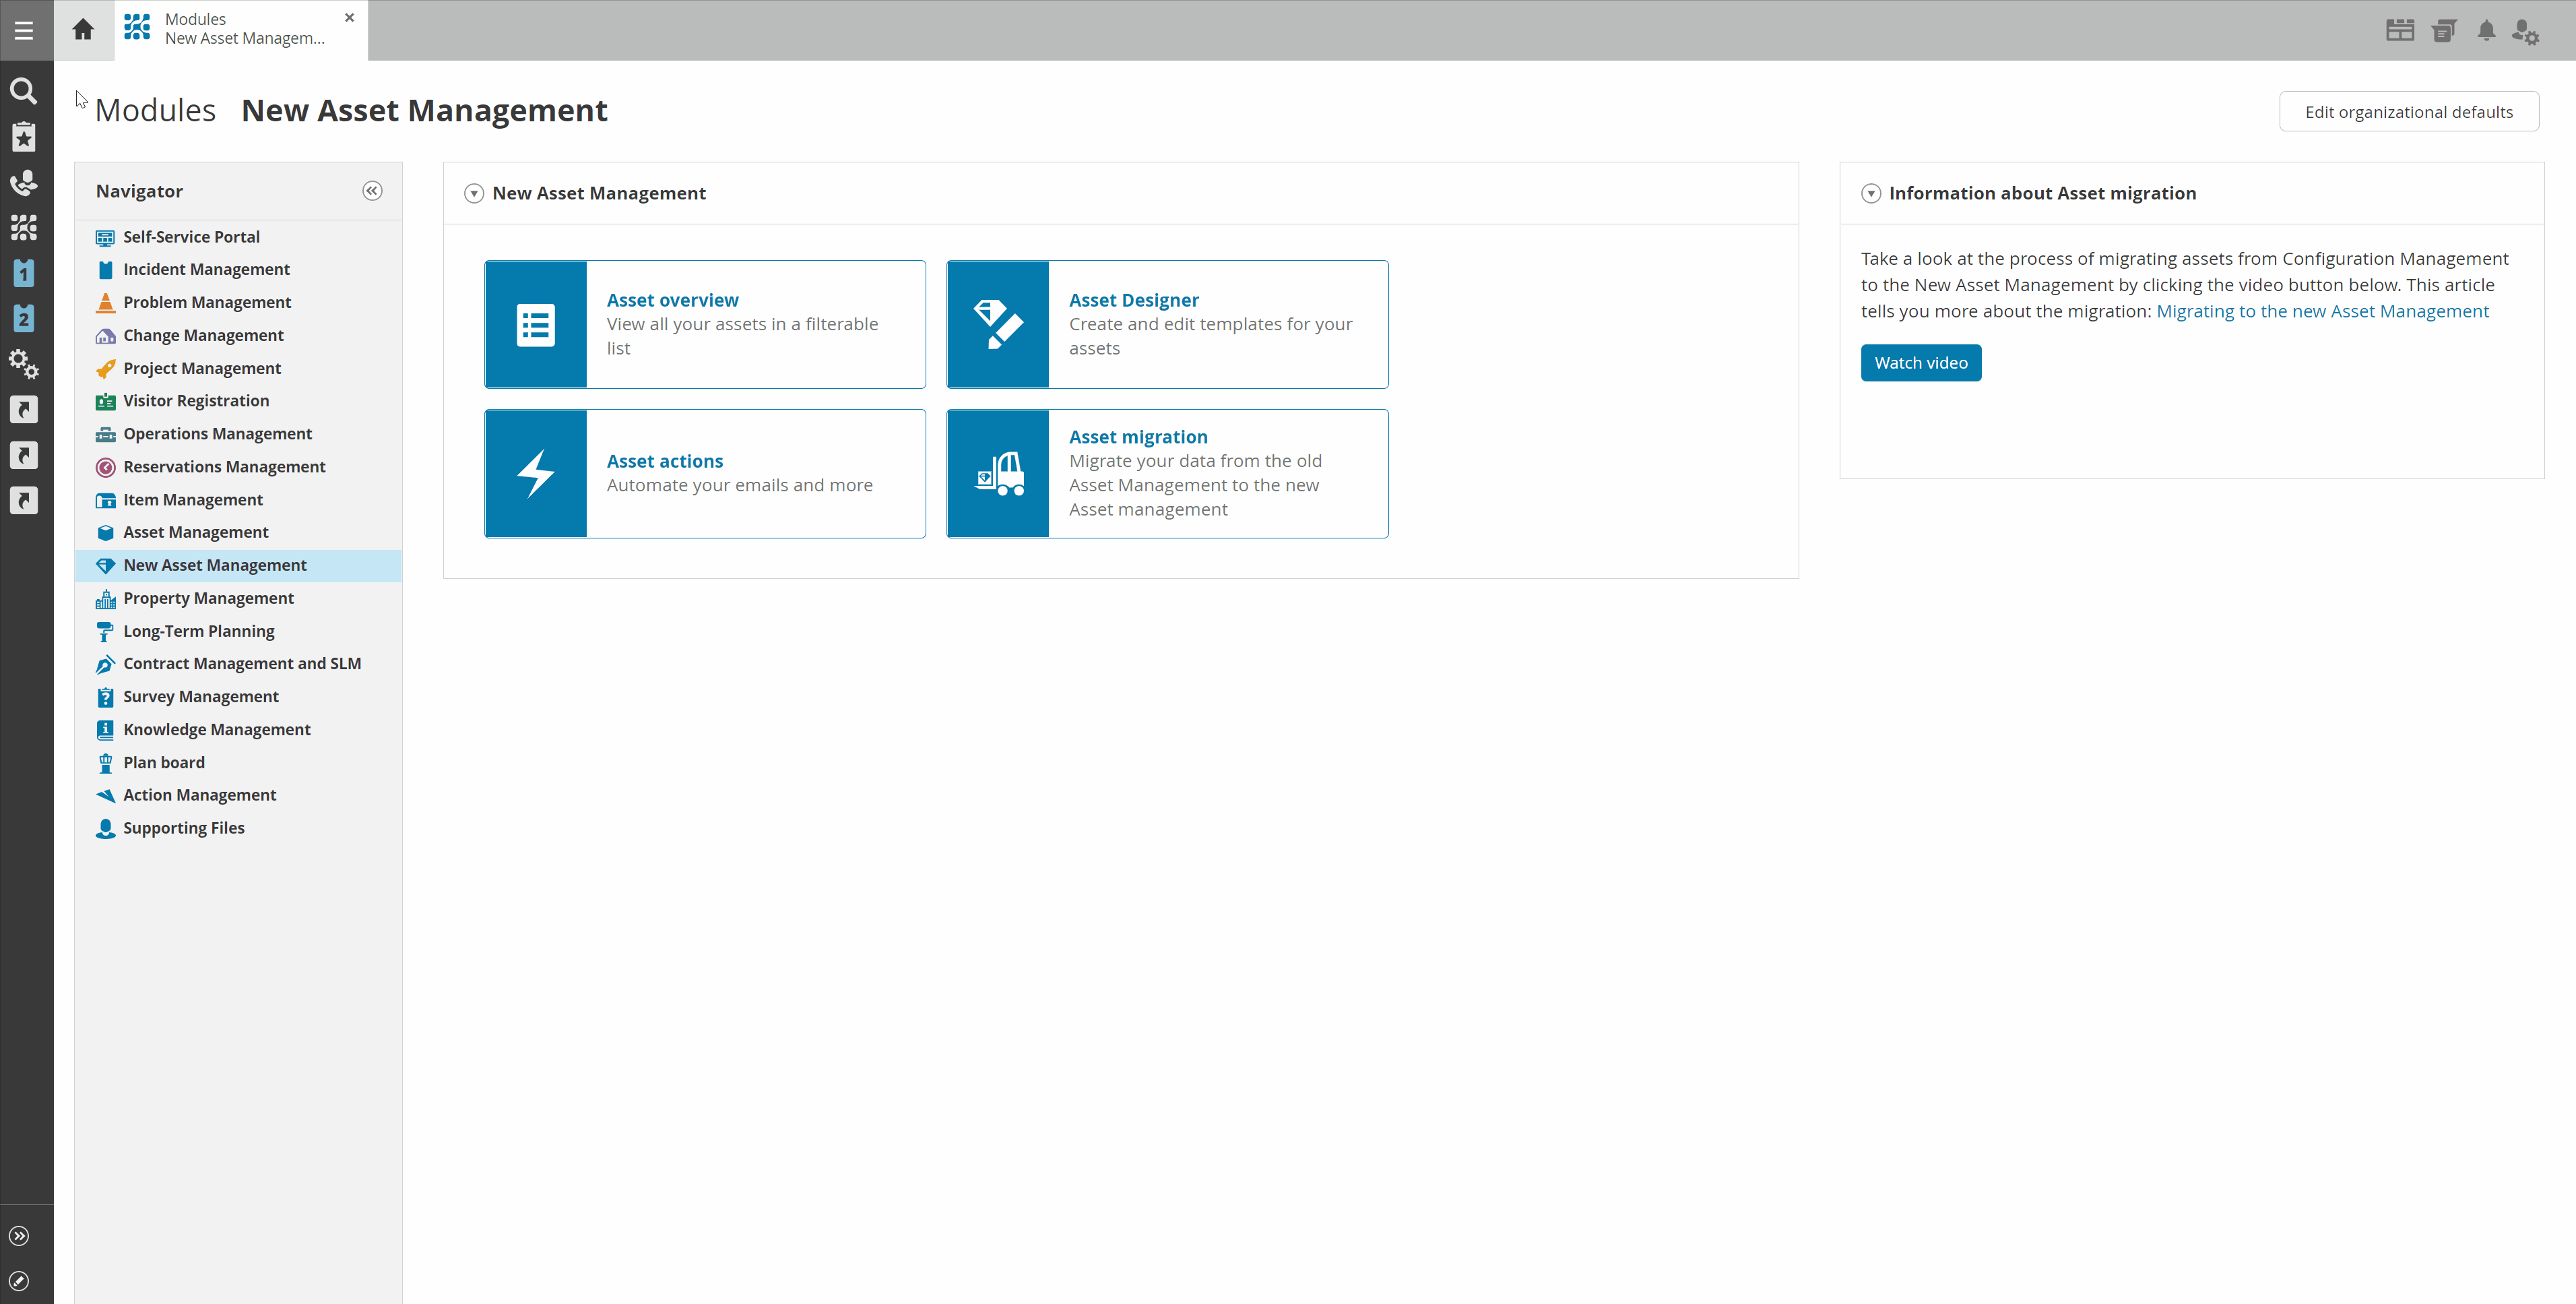Viewport: 2576px width, 1304px height.
Task: Open the dashboard layout icon in top bar
Action: pos(2400,31)
